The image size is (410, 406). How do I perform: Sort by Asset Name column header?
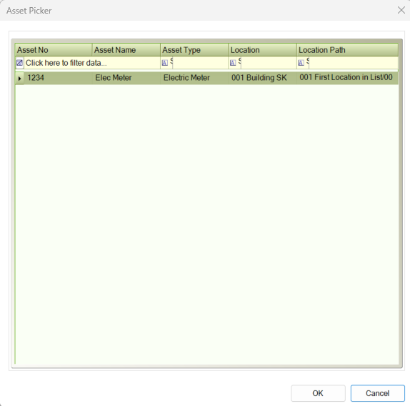pos(126,50)
